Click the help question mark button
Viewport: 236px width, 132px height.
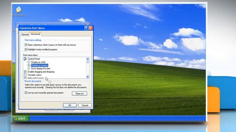[x=86, y=28]
